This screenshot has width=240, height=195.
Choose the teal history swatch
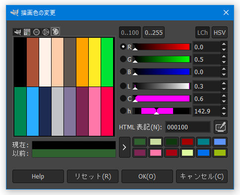(x=204, y=142)
